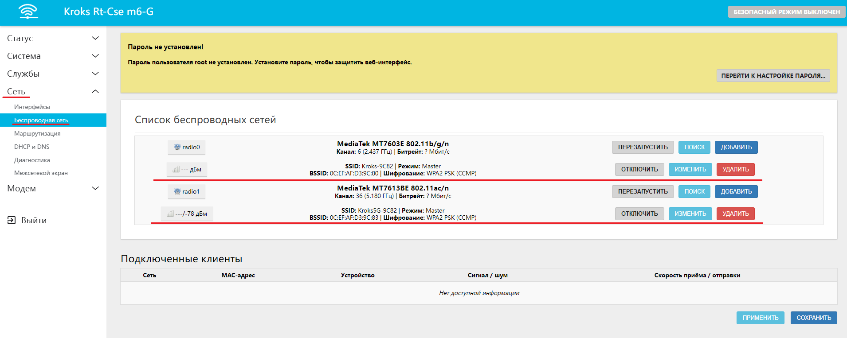Image resolution: width=847 pixels, height=338 pixels.
Task: Open the Межсетевой экран submenu item
Action: (41, 173)
